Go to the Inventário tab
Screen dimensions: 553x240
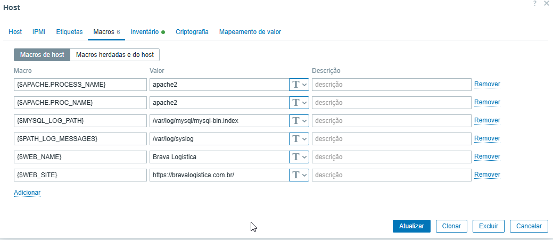145,32
